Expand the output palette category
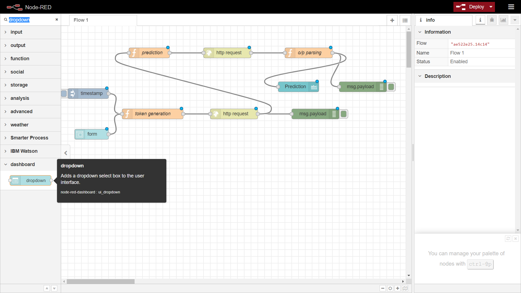Viewport: 521px width, 293px height. point(30,45)
